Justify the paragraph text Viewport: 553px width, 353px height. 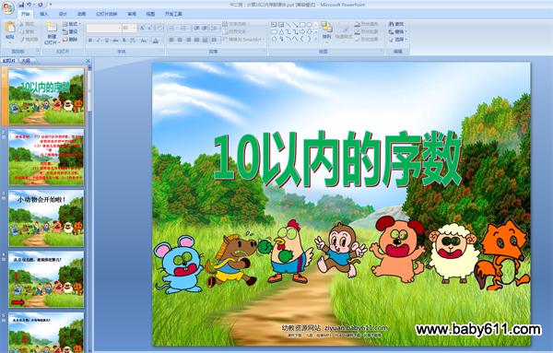tap(197, 40)
